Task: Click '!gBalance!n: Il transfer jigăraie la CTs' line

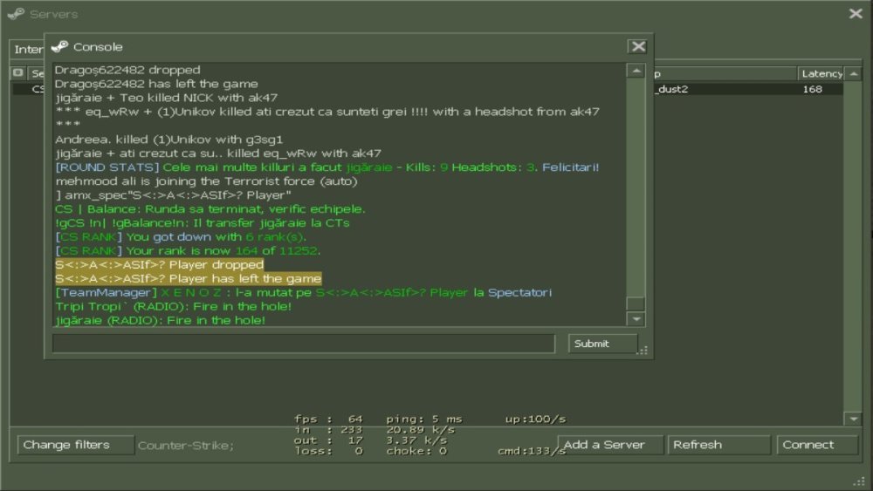Action: (203, 223)
